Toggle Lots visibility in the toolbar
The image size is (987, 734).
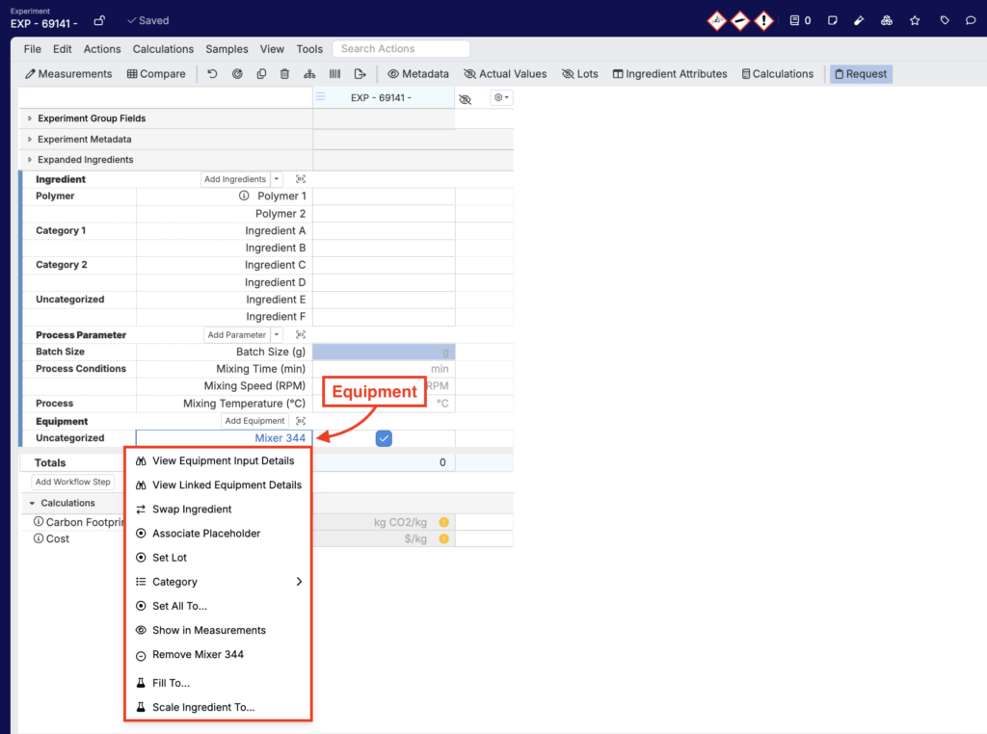pos(580,74)
